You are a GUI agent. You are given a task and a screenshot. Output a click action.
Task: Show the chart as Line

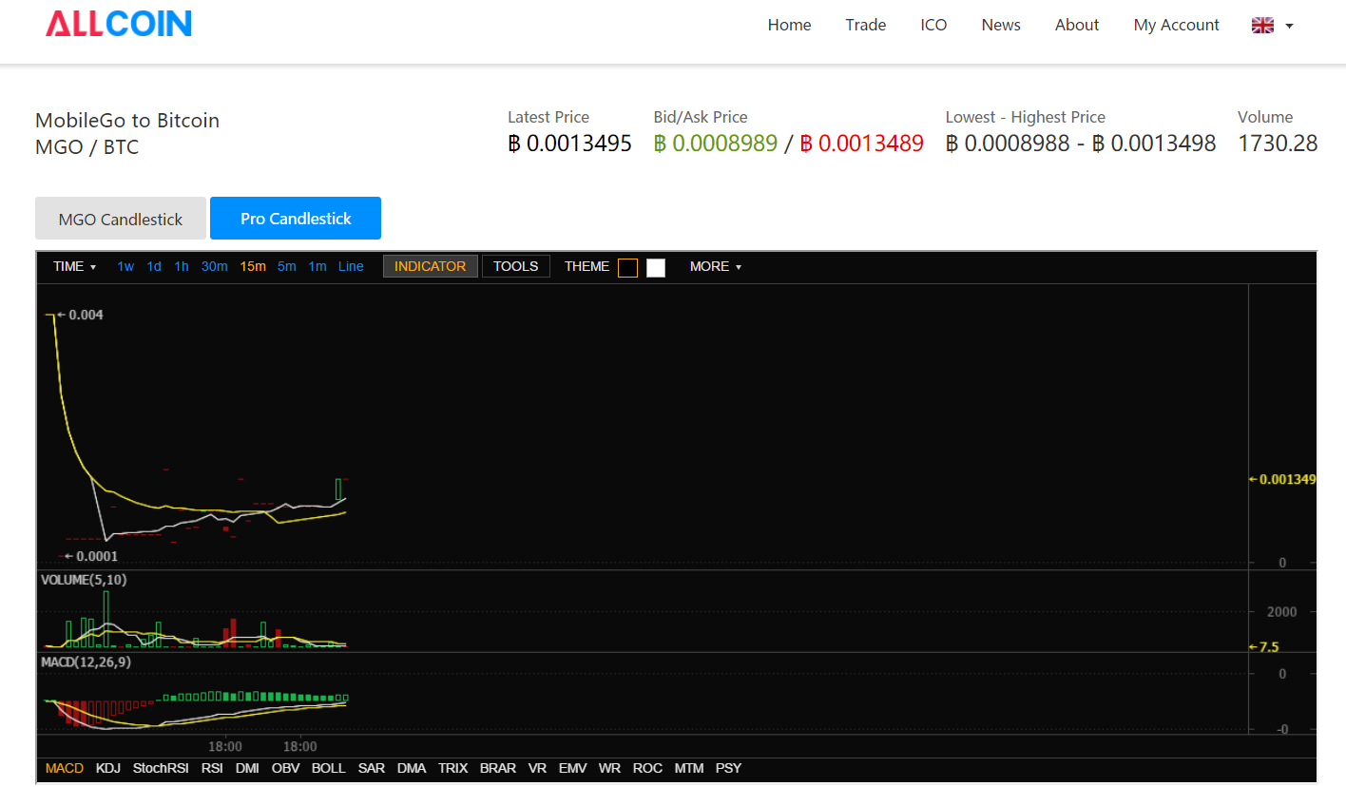351,266
